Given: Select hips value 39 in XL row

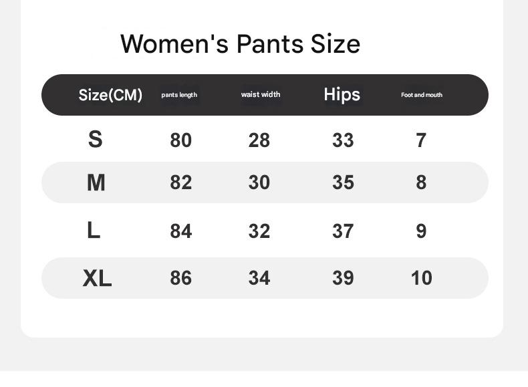Looking at the screenshot, I should 343,278.
